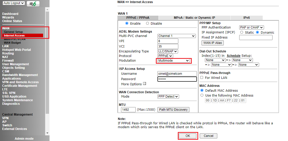Switch to MPoA / Static or Dynamic IP tab
Screen dimensions: 288x141
[194, 18]
